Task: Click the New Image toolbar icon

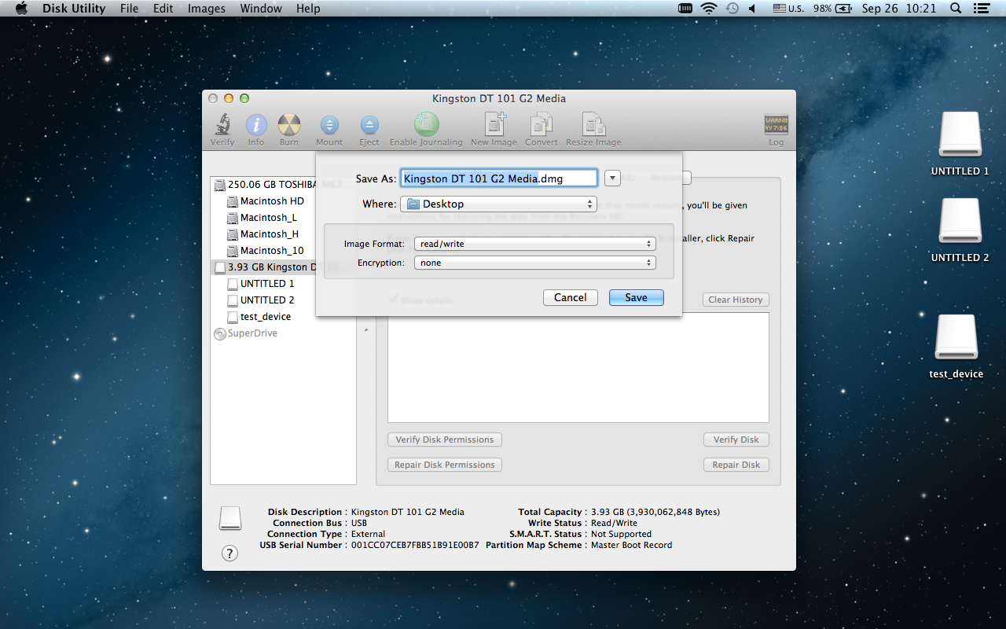Action: tap(494, 124)
